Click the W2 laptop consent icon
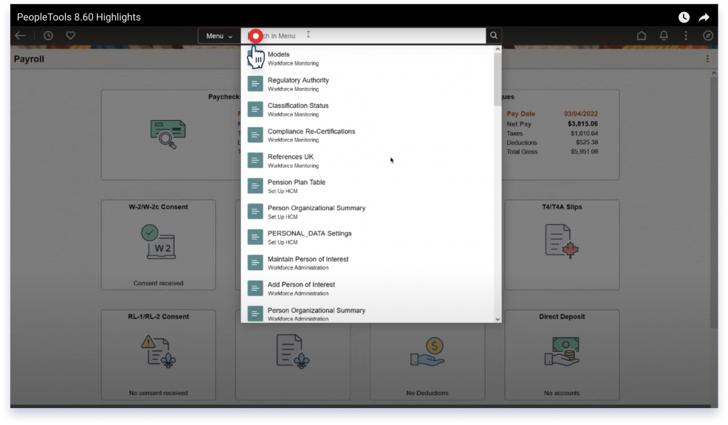Screen dimensions: 728x425 158,241
